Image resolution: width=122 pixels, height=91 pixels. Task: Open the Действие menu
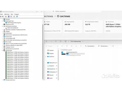(7, 14)
